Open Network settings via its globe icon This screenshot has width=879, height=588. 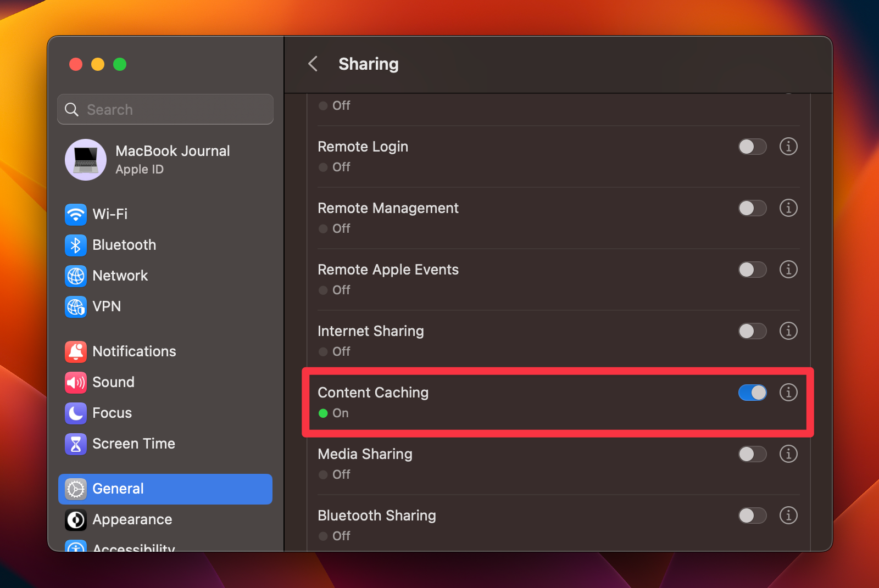coord(75,276)
